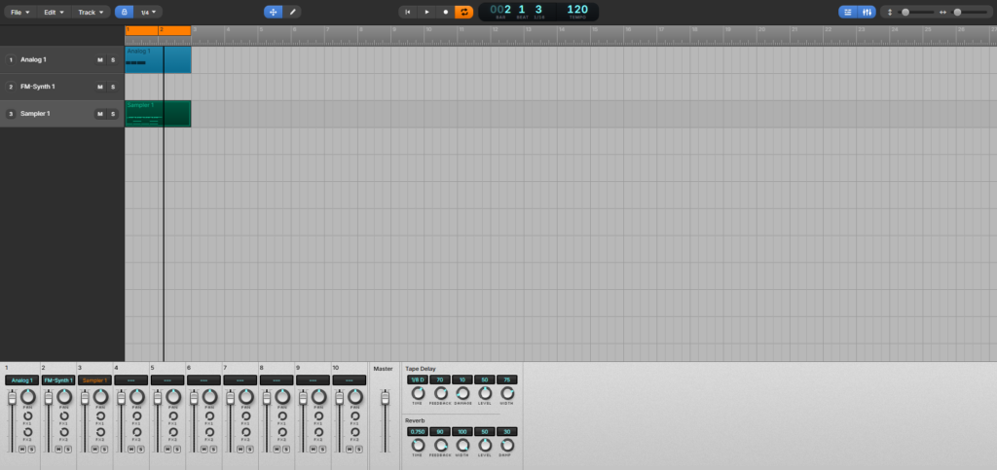The height and width of the screenshot is (470, 997).
Task: Toggle the mixer panel icon
Action: (867, 12)
